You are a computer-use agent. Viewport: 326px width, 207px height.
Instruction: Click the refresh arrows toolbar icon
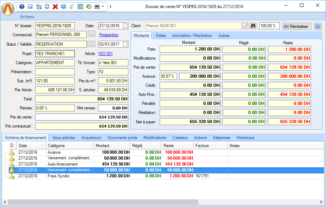click(x=47, y=7)
